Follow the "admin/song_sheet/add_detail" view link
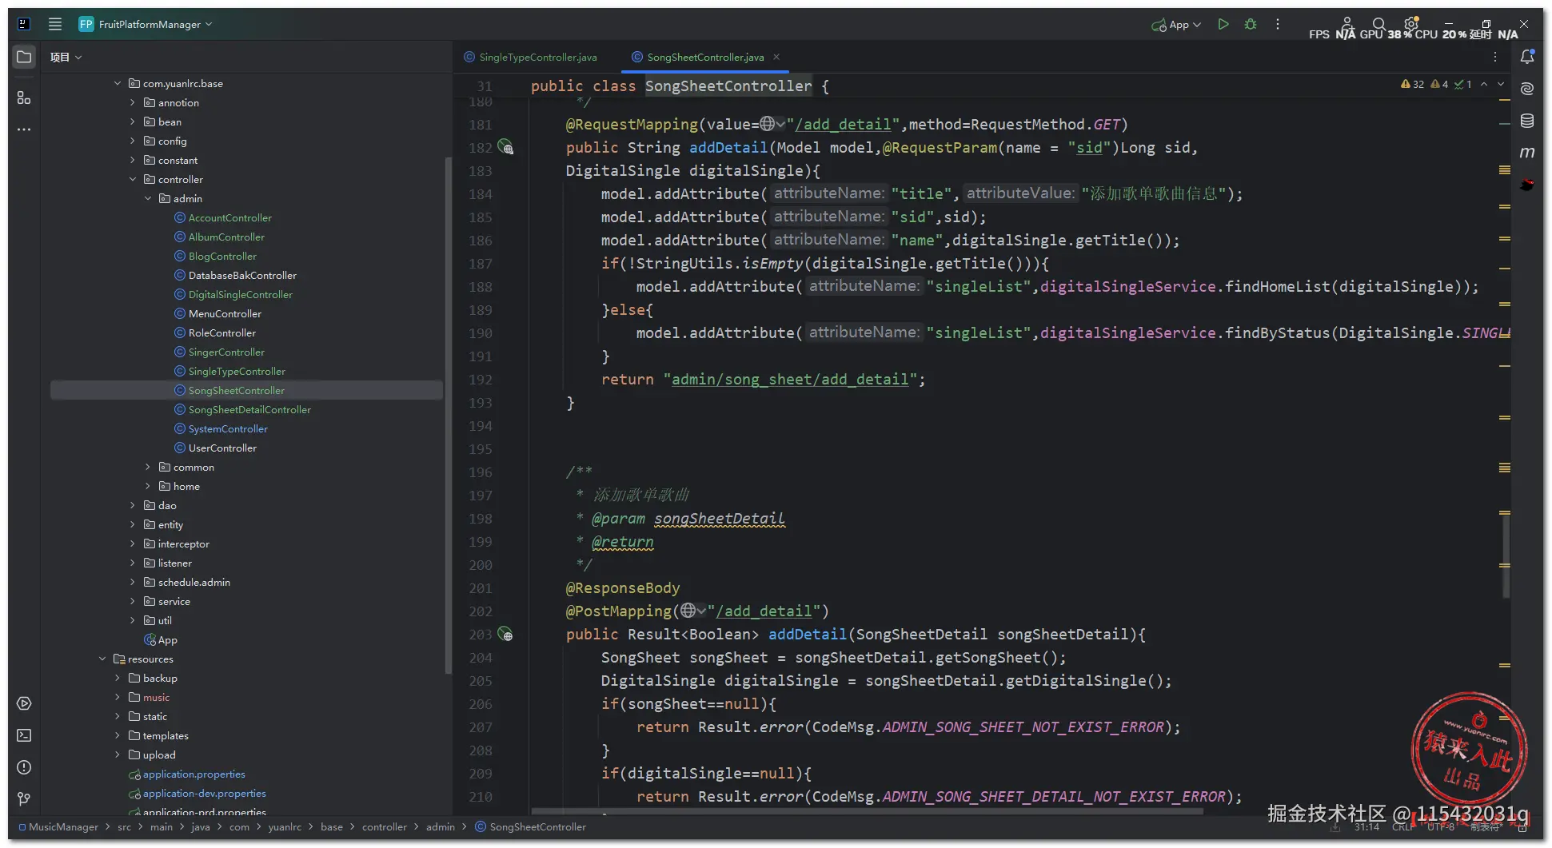1552x848 pixels. 790,379
